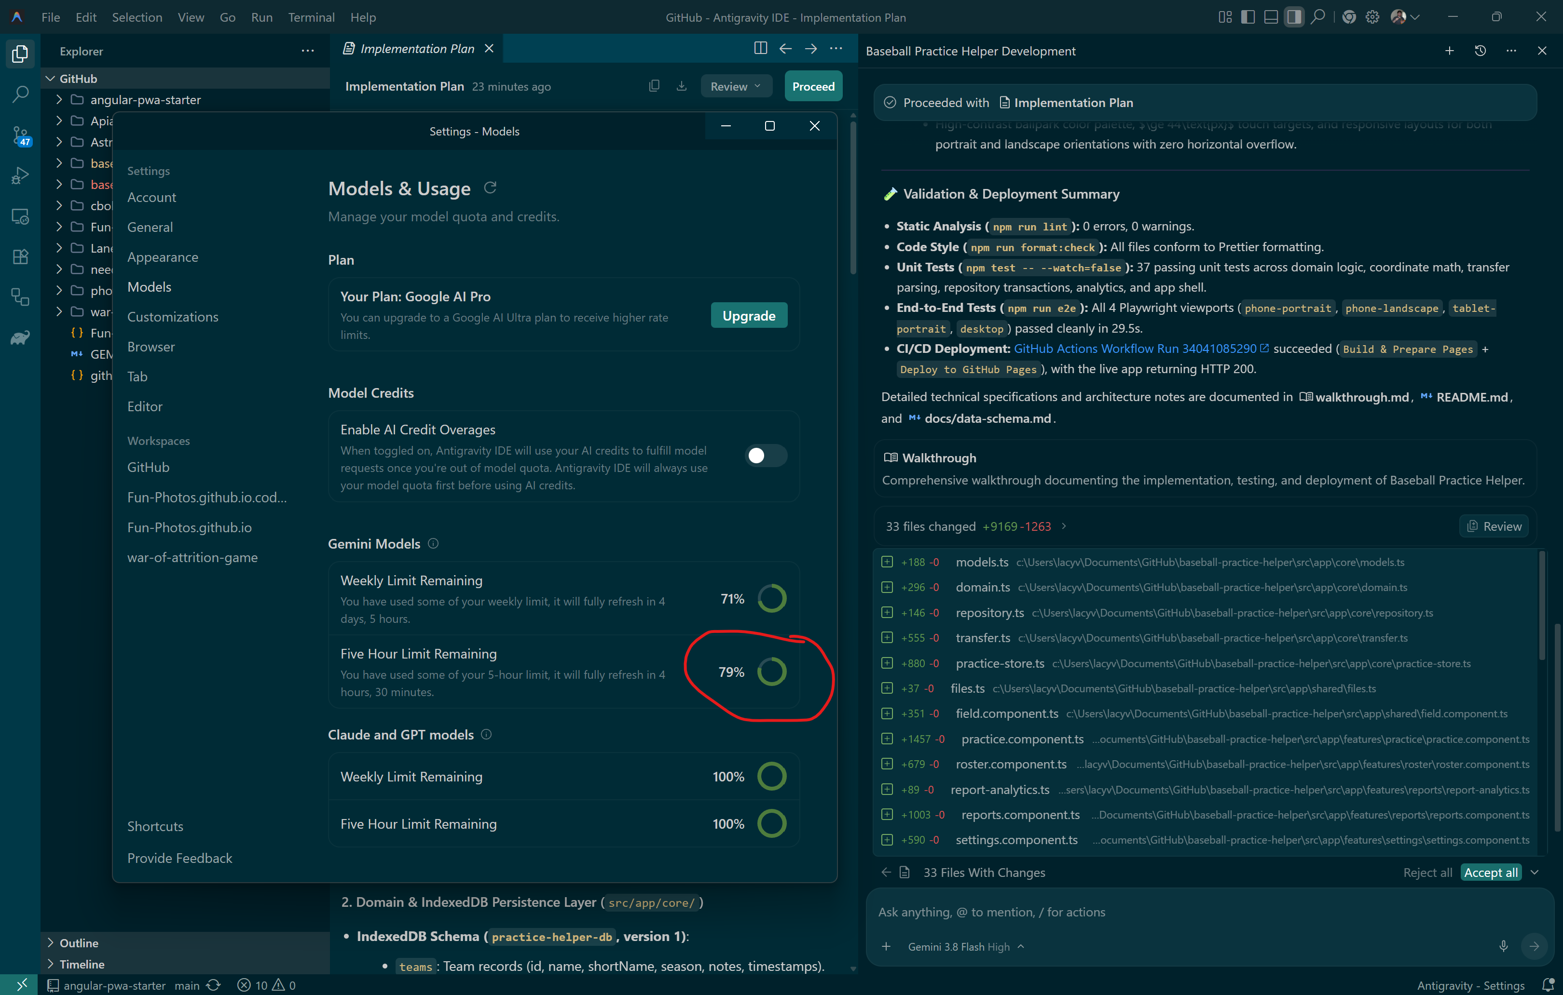Select the Implementation Plan editor tab
Screen dimensions: 1563x995
[x=417, y=49]
